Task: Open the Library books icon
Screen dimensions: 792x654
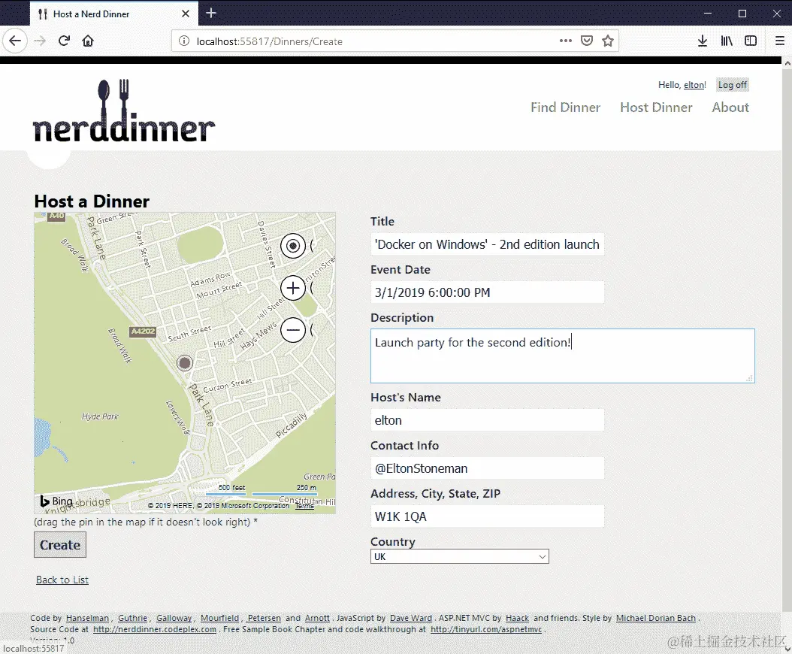Action: click(727, 41)
